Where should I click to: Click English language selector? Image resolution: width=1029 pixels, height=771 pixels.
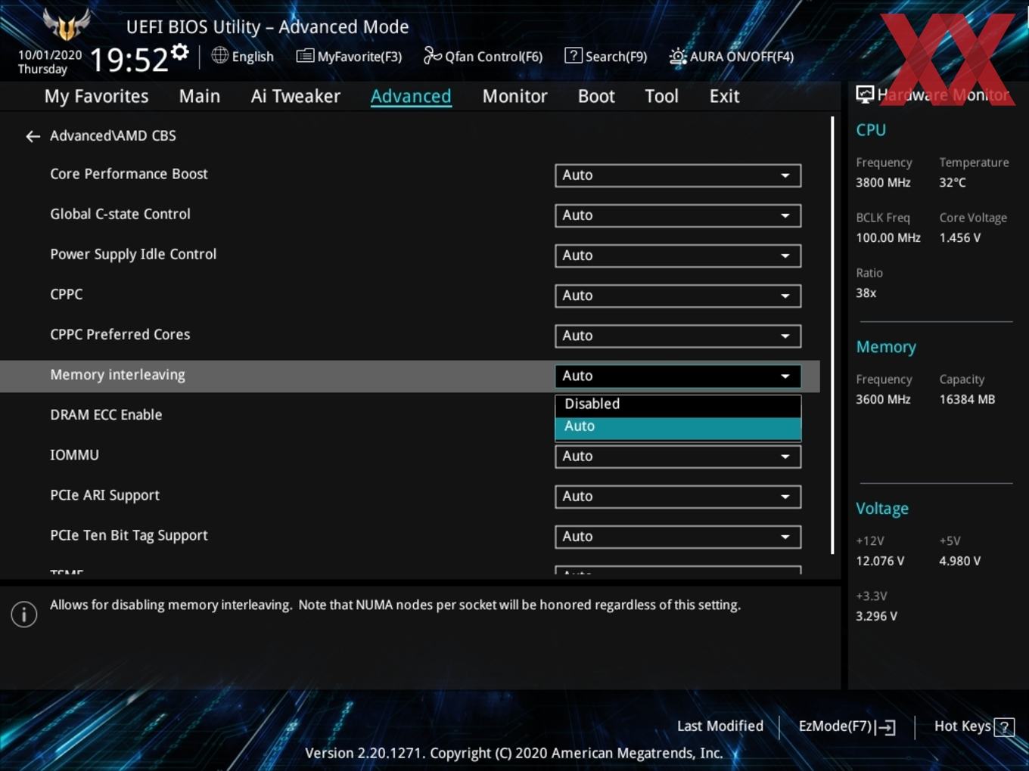(x=253, y=57)
